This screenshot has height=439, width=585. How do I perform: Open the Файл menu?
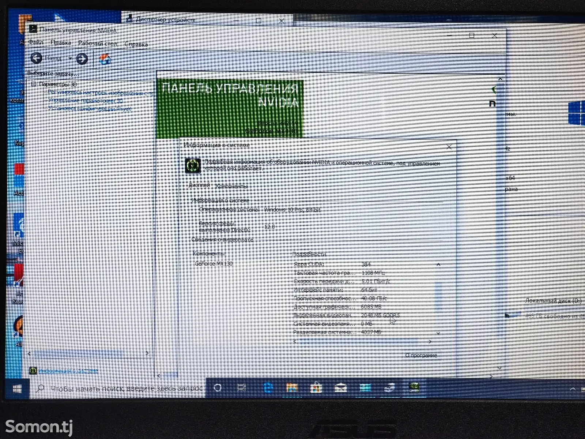pos(36,42)
